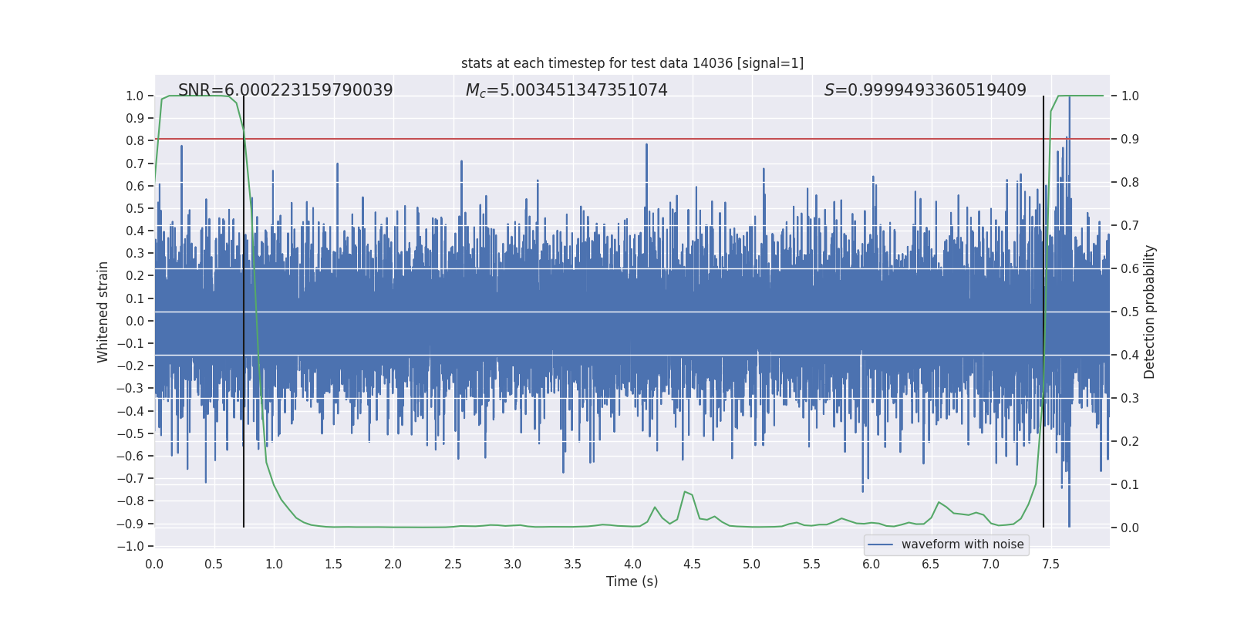
Task: Select the S=0.99994 annotation text
Action: (x=925, y=90)
